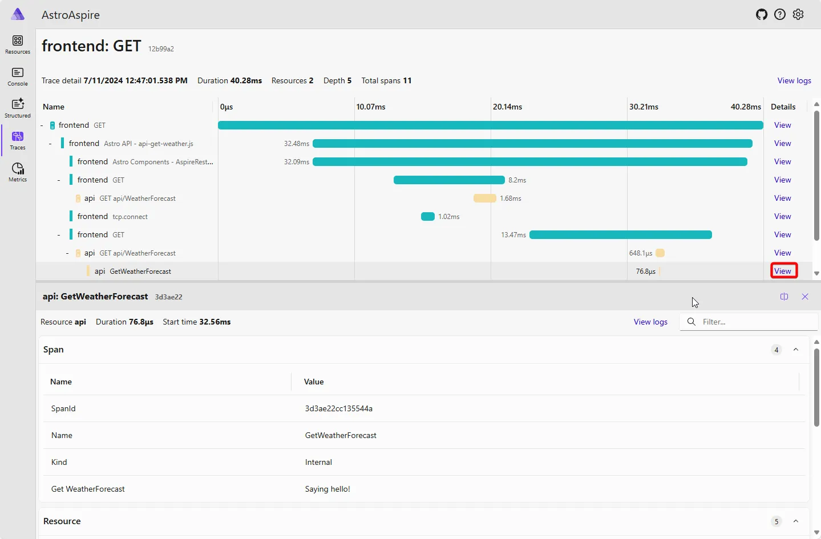Screen dimensions: 821x539
Task: Click the 1.68ms api timeline bar
Action: click(x=485, y=198)
